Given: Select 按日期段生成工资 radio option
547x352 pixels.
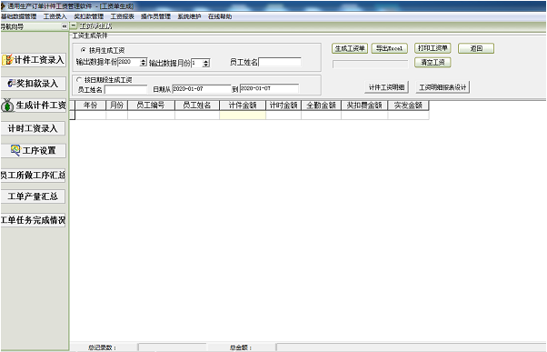Looking at the screenshot, I should (79, 80).
